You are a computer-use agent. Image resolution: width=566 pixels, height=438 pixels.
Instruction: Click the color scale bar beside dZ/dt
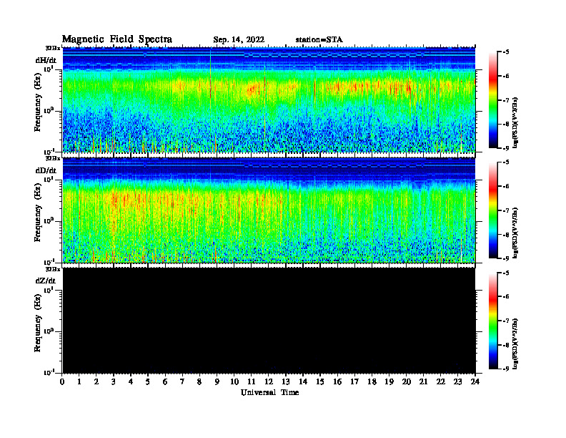pyautogui.click(x=493, y=321)
